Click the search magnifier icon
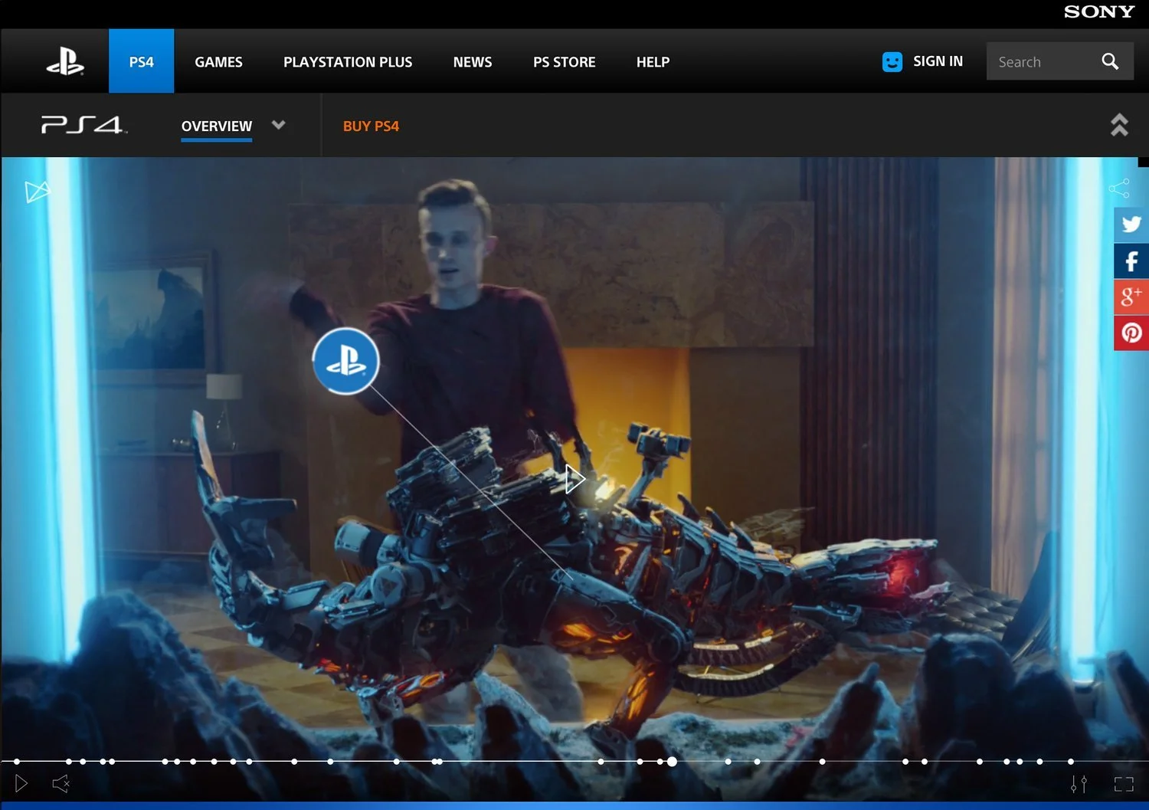This screenshot has height=810, width=1149. (x=1110, y=61)
